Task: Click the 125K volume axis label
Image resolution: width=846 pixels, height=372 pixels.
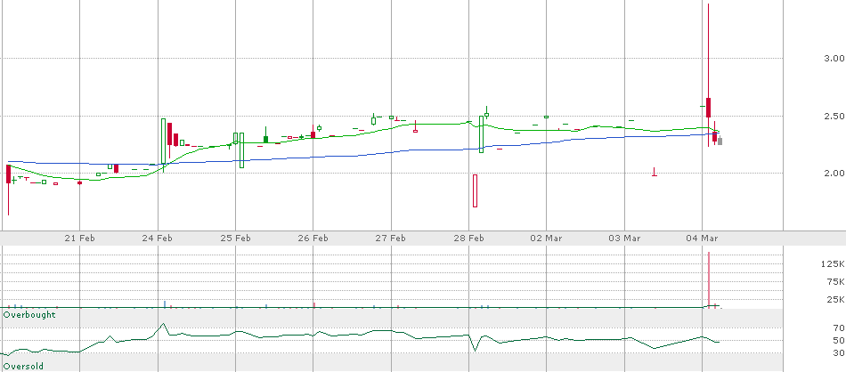Action: pos(833,263)
